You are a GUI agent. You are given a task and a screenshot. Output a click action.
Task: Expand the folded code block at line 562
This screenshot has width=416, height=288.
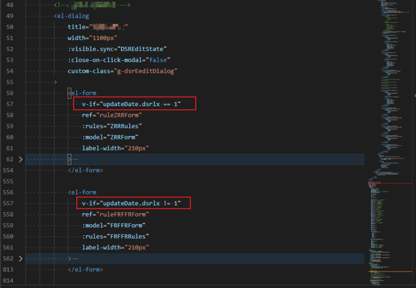pyautogui.click(x=20, y=258)
